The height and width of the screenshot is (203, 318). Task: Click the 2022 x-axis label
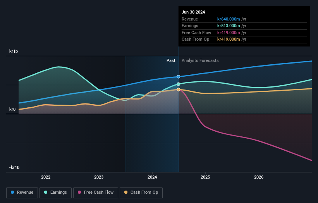pyautogui.click(x=46, y=177)
